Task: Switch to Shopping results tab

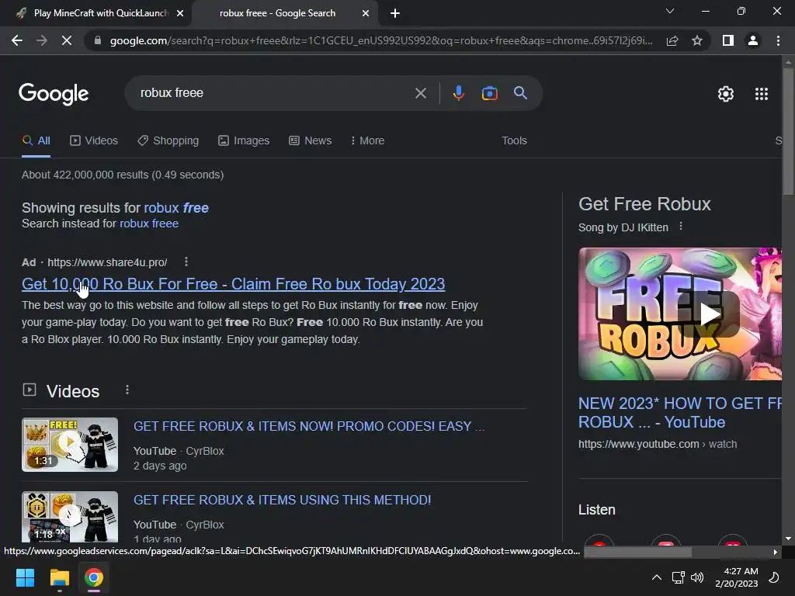Action: (x=168, y=141)
